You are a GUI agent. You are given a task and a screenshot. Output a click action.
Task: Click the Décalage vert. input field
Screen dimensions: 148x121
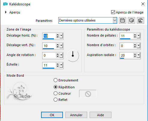click(49, 46)
